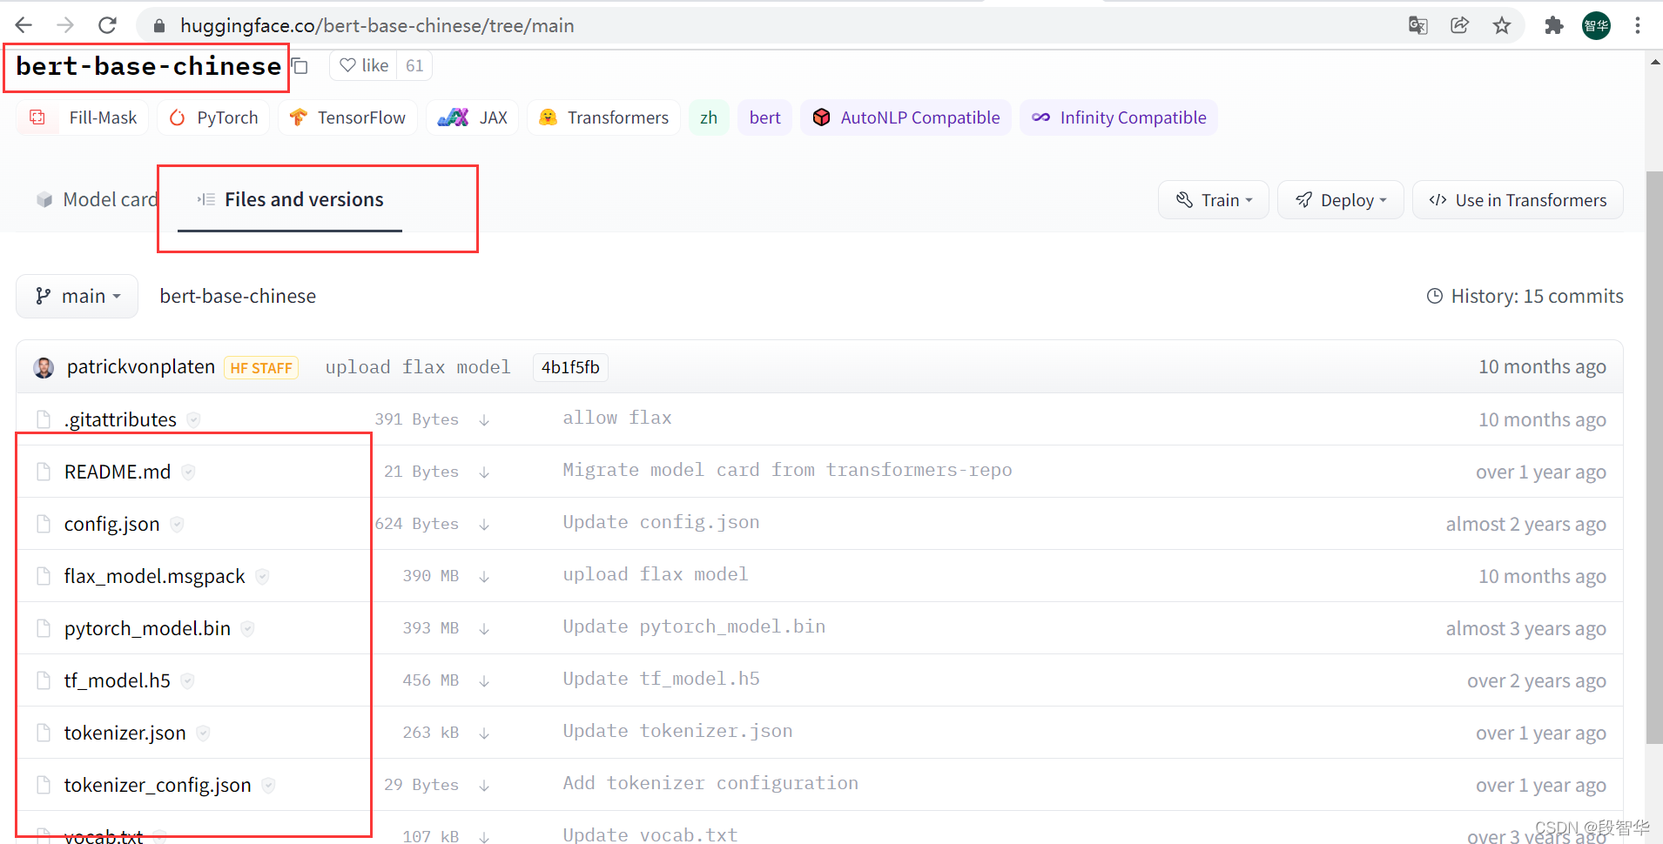The width and height of the screenshot is (1663, 844).
Task: Switch to the Model card tab
Action: 97,199
